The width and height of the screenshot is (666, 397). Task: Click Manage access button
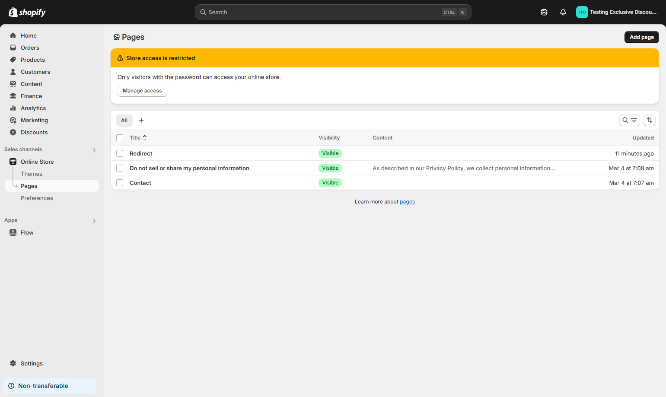coord(142,91)
